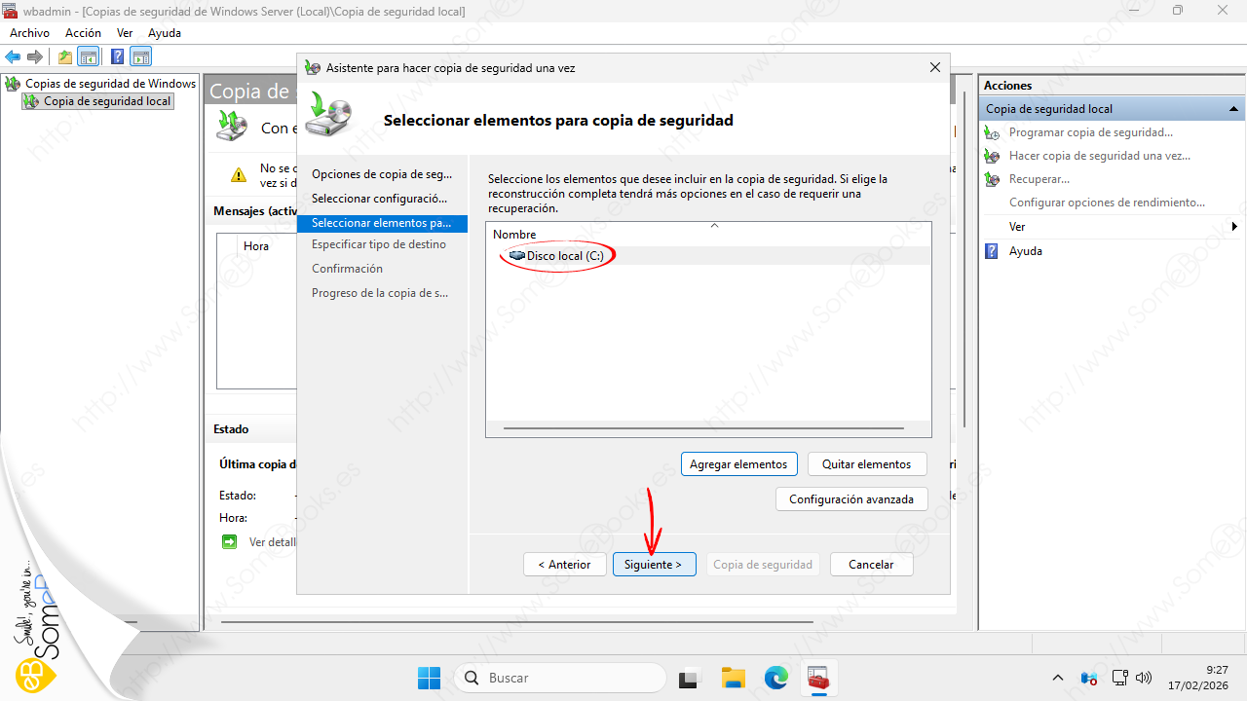Click the volume icon in system tray
The height and width of the screenshot is (701, 1247).
coord(1145,678)
